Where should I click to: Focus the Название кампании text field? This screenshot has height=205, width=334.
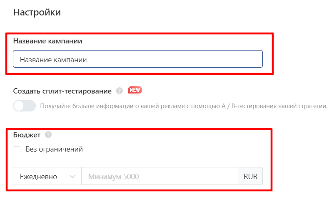coord(138,59)
